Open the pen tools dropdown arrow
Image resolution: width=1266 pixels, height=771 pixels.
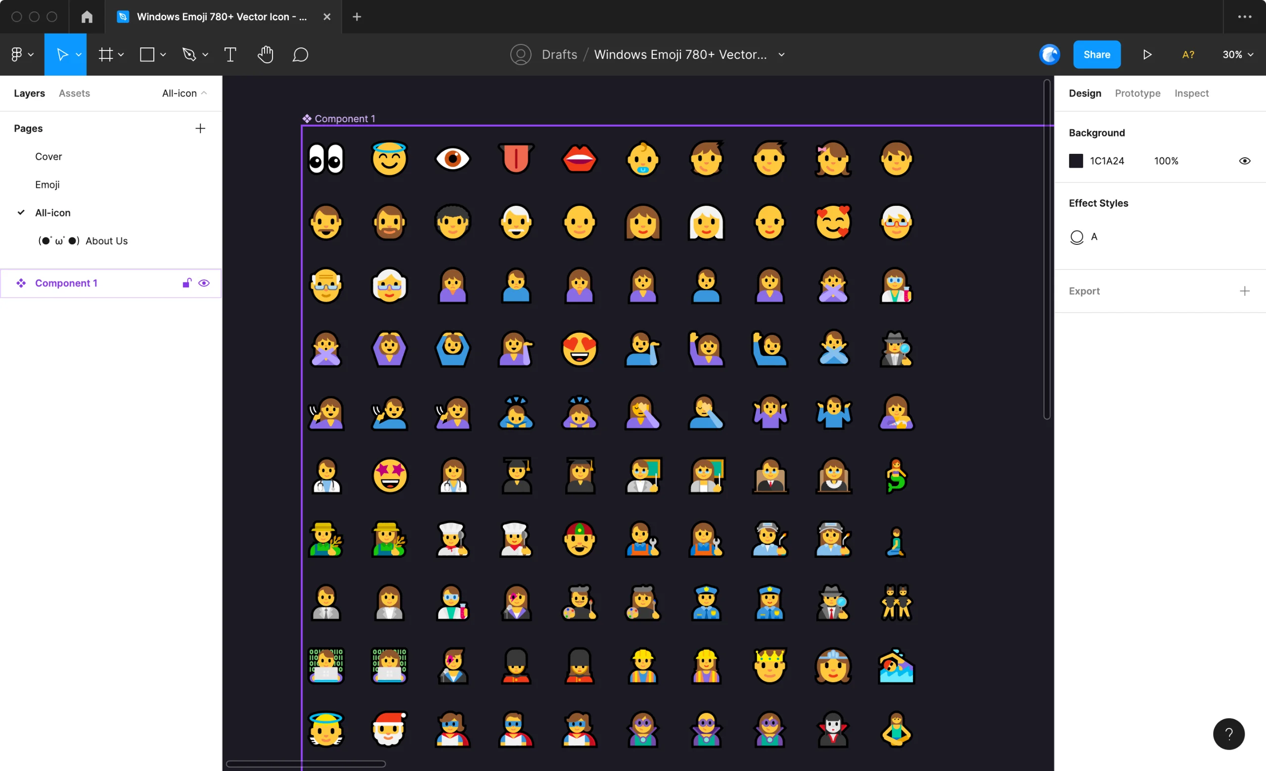point(205,54)
